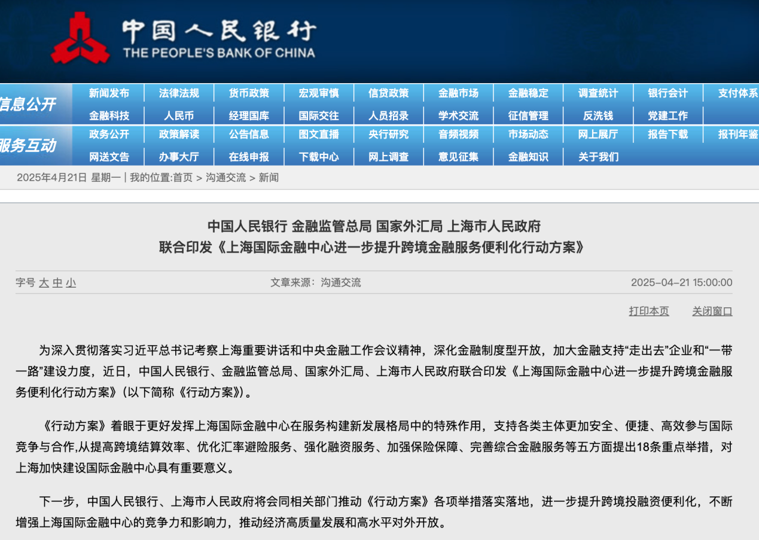Open 网上调查 section

click(389, 157)
